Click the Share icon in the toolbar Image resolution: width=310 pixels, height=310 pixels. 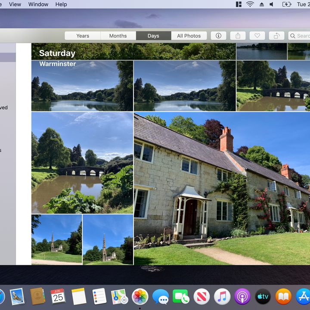238,36
